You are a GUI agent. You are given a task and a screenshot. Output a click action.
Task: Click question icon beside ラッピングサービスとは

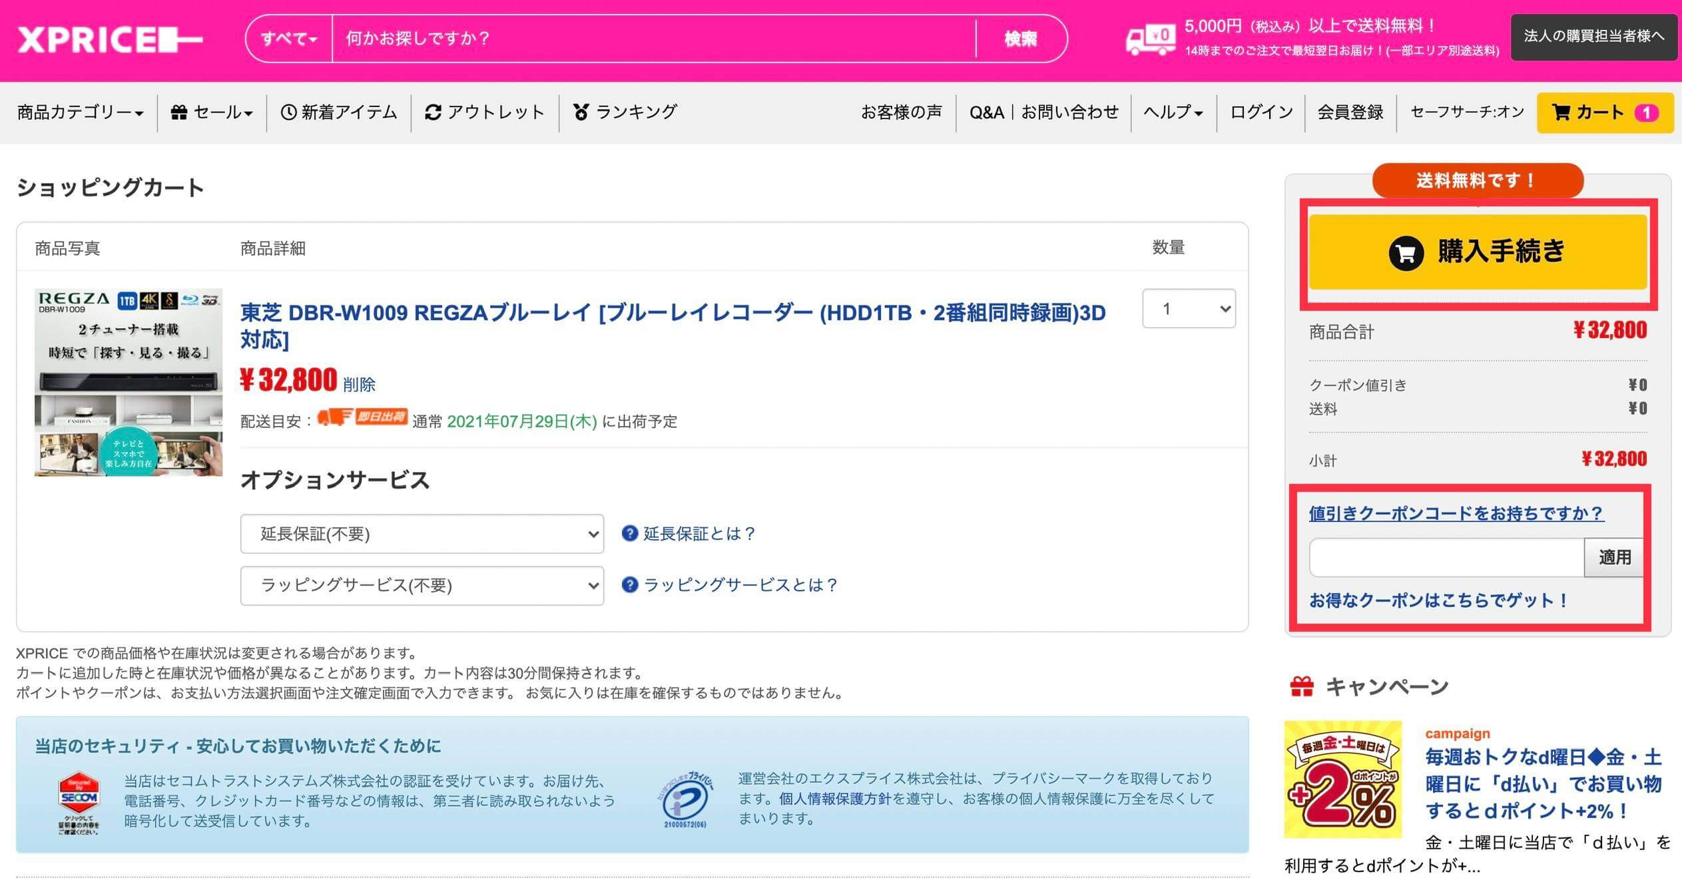tap(629, 585)
